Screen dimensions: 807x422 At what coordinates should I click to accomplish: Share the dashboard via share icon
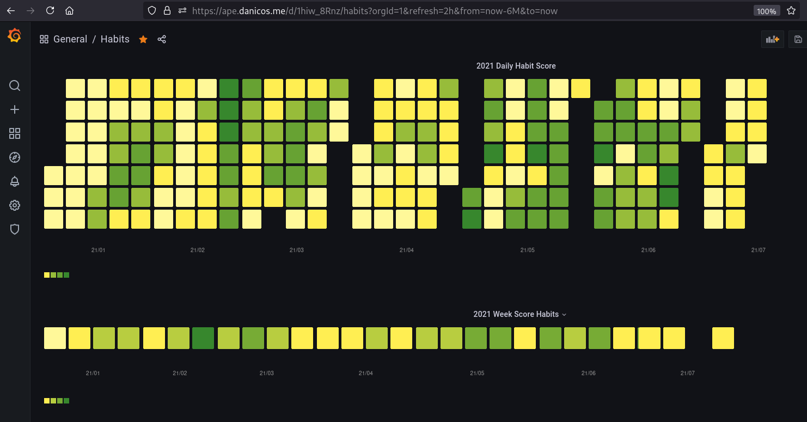coord(162,39)
